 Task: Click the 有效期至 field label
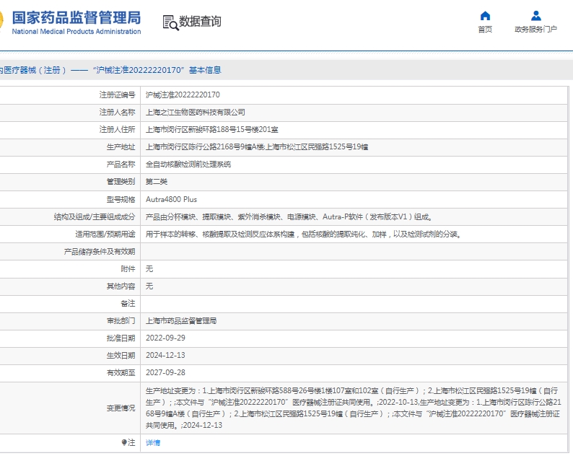click(121, 373)
